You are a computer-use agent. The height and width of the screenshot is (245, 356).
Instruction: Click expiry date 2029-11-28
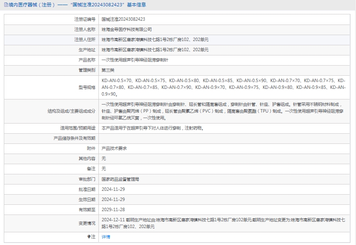point(113,209)
